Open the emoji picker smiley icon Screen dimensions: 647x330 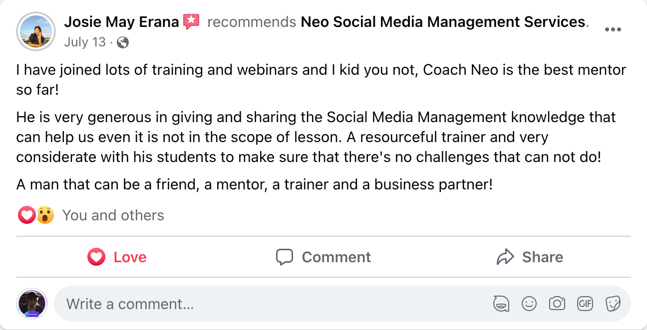[529, 304]
